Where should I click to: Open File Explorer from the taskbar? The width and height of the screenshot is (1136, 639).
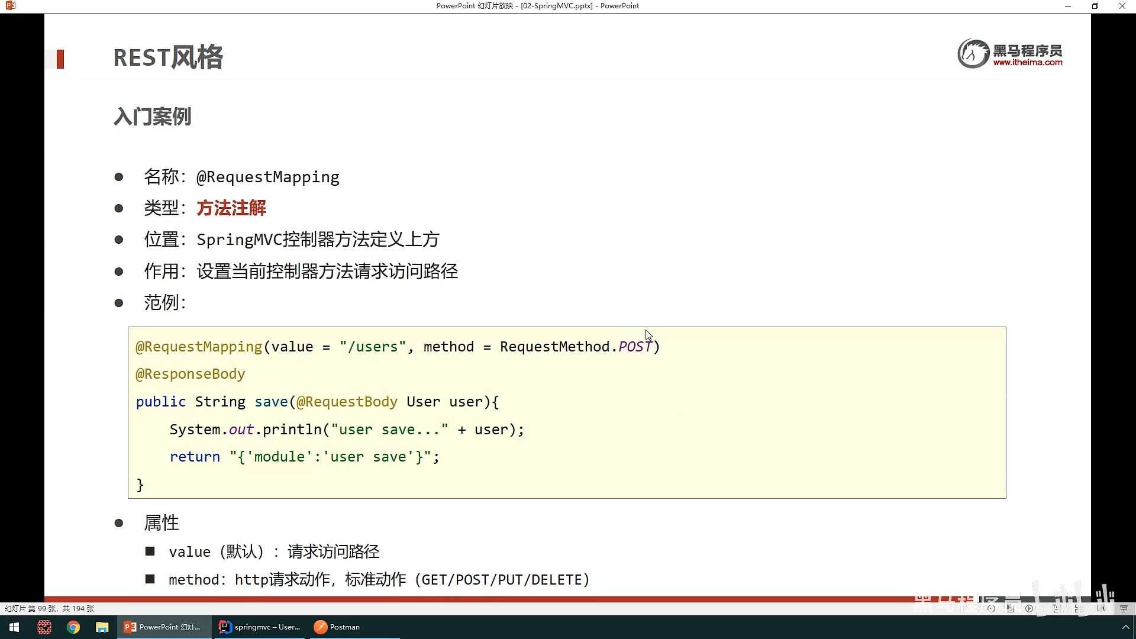(x=102, y=627)
